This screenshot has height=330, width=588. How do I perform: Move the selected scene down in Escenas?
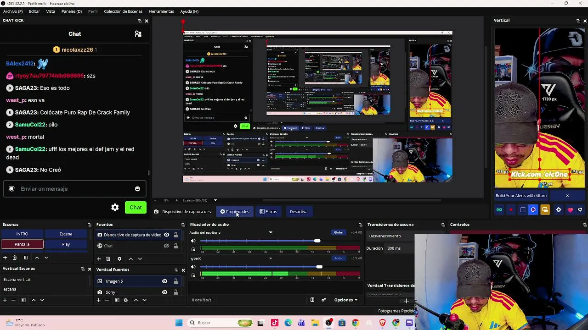[46, 258]
